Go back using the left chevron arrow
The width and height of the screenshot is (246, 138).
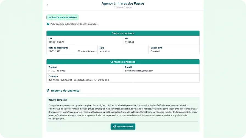[x=47, y=5]
